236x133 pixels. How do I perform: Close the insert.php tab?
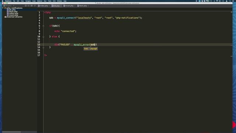tap(75, 6)
